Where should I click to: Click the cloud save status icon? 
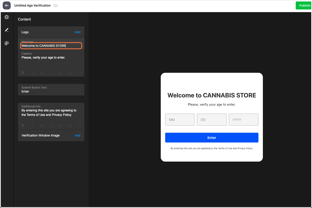[x=56, y=5]
